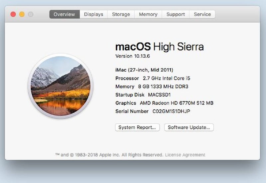The height and width of the screenshot is (183, 266).
Task: View the Memory tab
Action: coord(148,14)
